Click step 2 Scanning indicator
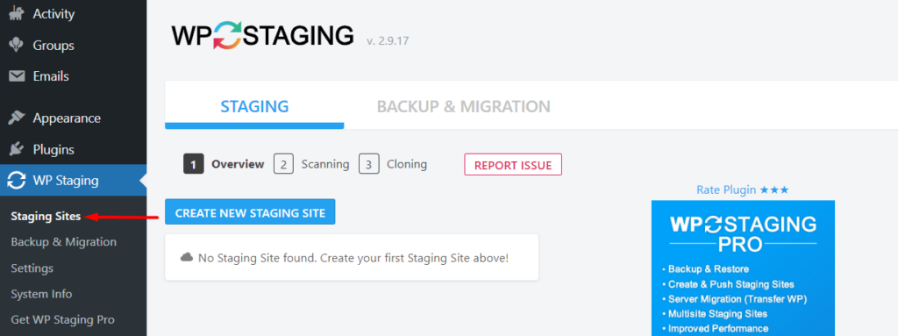The width and height of the screenshot is (898, 336). click(311, 164)
